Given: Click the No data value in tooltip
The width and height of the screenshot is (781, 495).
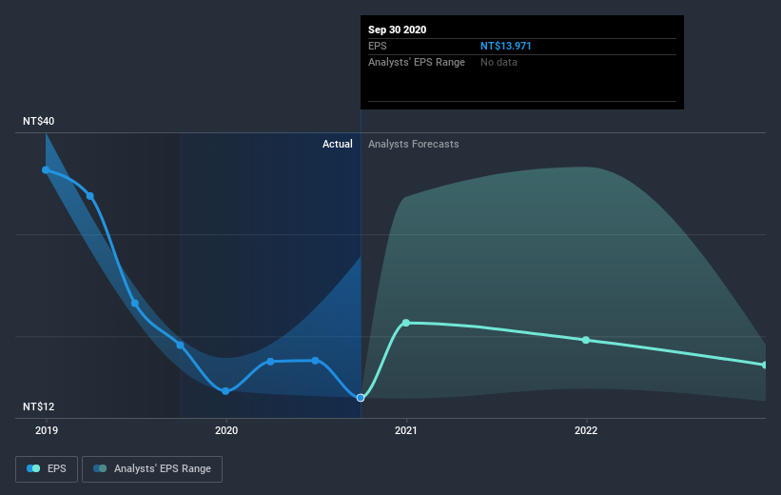Looking at the screenshot, I should tap(498, 62).
